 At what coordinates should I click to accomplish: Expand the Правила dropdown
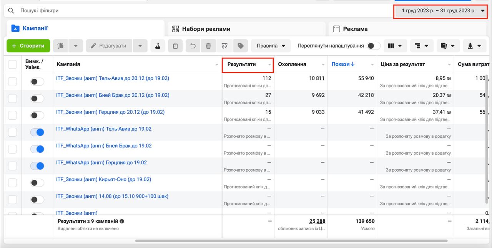point(271,46)
